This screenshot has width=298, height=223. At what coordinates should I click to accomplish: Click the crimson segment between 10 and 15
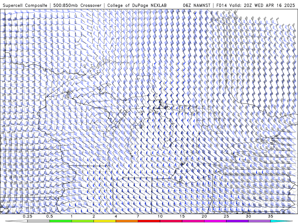coord(171,221)
